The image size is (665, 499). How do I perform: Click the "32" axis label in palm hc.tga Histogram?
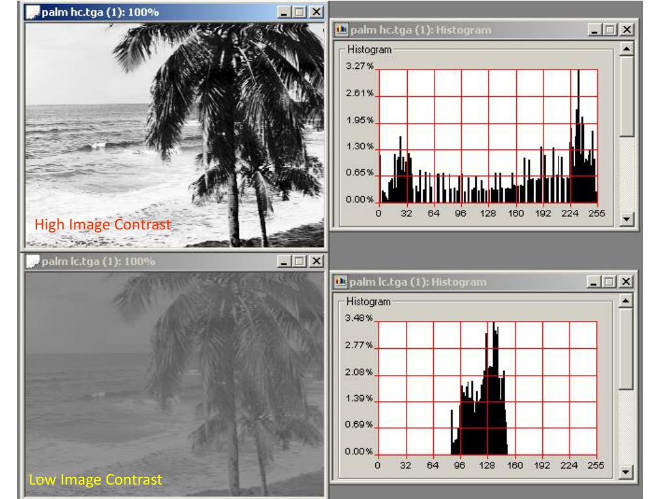pyautogui.click(x=407, y=213)
